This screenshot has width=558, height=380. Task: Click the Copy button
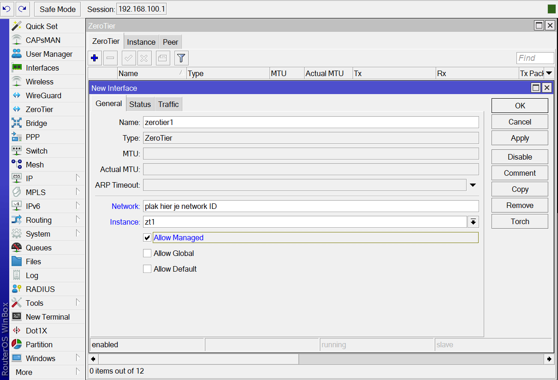point(520,189)
